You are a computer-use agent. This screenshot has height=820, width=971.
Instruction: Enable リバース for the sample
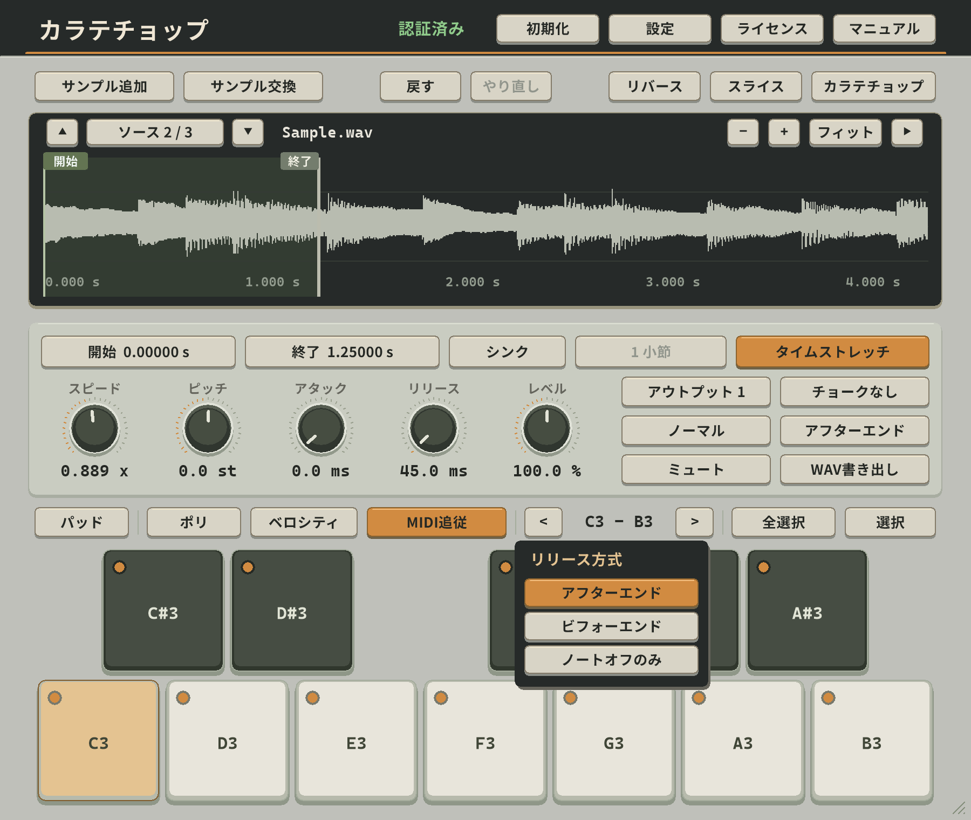tap(654, 86)
